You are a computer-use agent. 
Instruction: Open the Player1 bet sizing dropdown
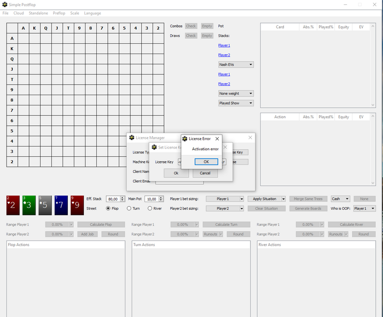(x=225, y=199)
